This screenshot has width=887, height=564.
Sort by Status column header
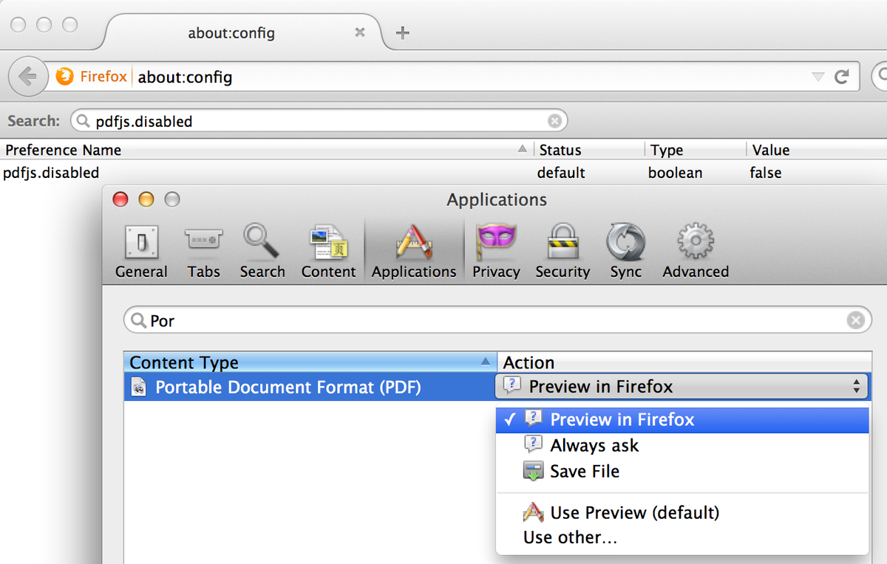tap(589, 150)
